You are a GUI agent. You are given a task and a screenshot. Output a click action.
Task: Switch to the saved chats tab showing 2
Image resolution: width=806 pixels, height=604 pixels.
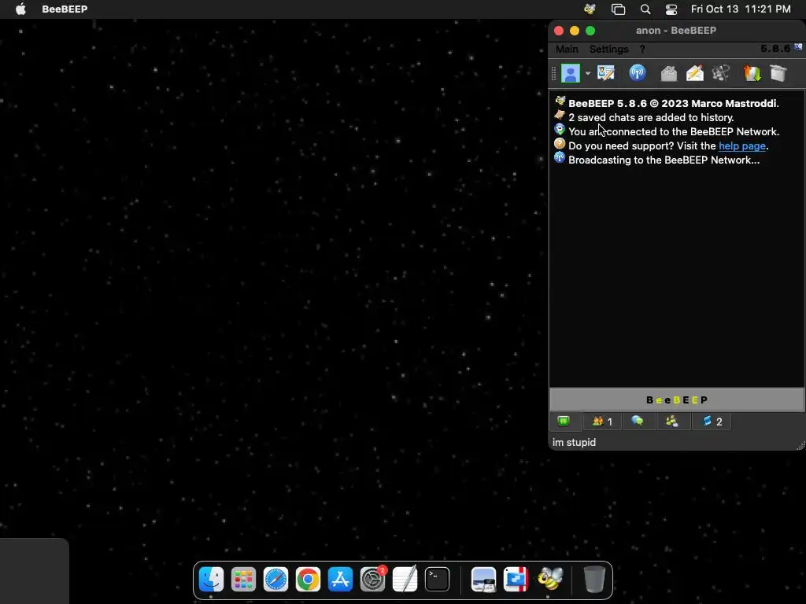click(x=712, y=422)
